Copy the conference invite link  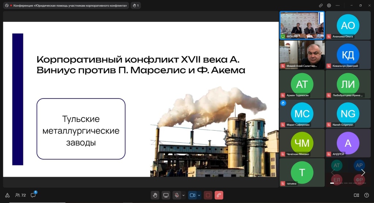(321, 5)
